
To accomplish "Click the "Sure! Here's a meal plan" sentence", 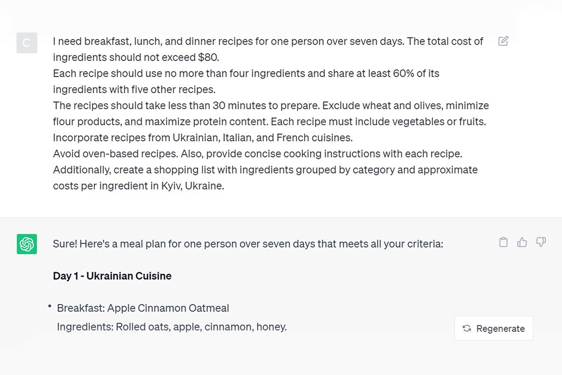I will tap(248, 244).
